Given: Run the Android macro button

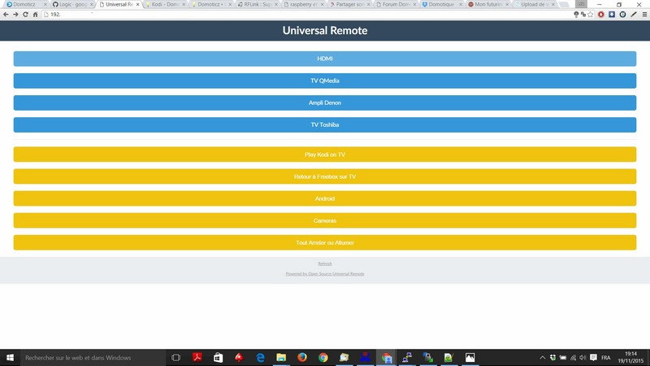Looking at the screenshot, I should point(324,198).
